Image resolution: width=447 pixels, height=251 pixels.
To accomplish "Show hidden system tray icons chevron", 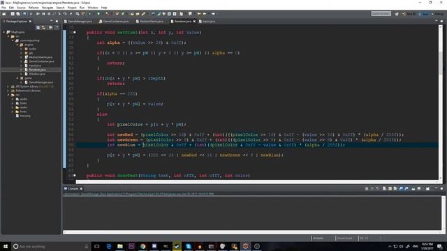I will coord(390,246).
